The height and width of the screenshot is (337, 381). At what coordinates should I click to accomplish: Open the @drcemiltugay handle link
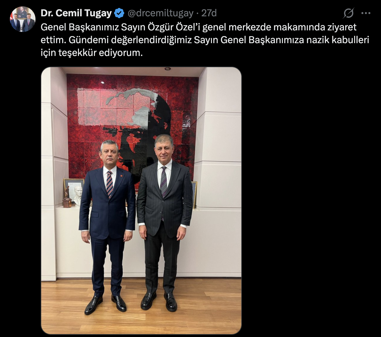[160, 13]
